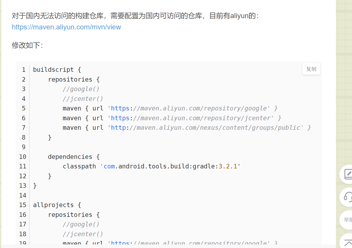Screen dimensions: 352x248
Task: Click the 修改如下 heading text
Action: point(27,45)
